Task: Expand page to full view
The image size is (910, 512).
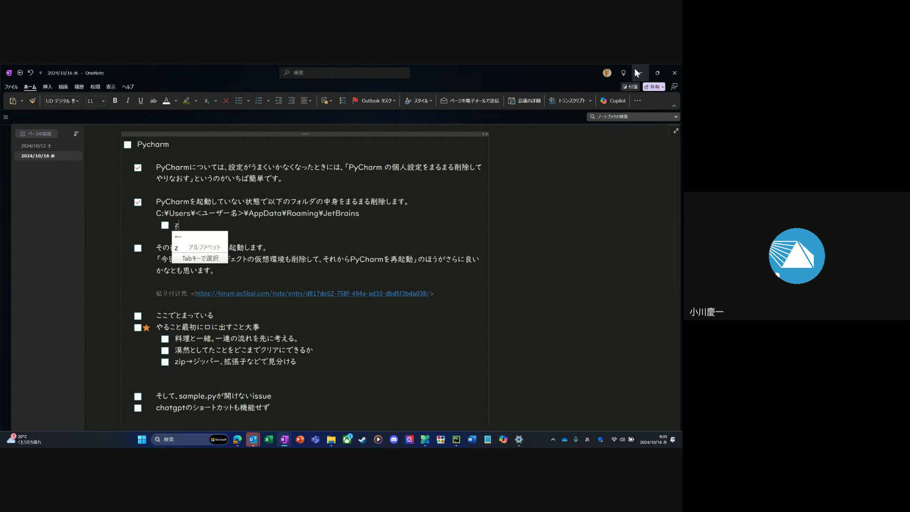Action: click(676, 131)
